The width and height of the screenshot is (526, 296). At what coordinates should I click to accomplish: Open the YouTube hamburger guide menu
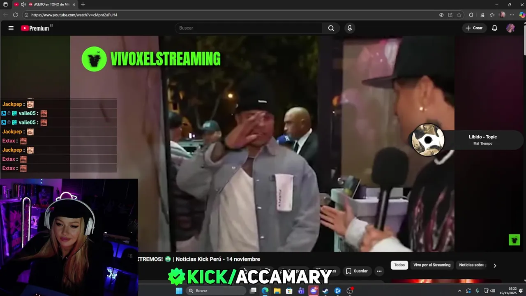11,28
